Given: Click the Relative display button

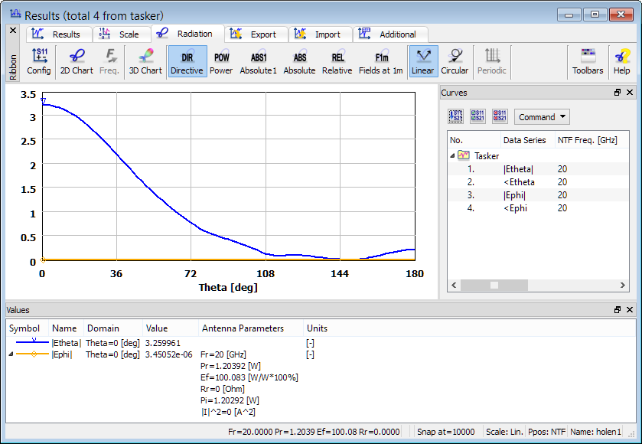Looking at the screenshot, I should coord(337,61).
